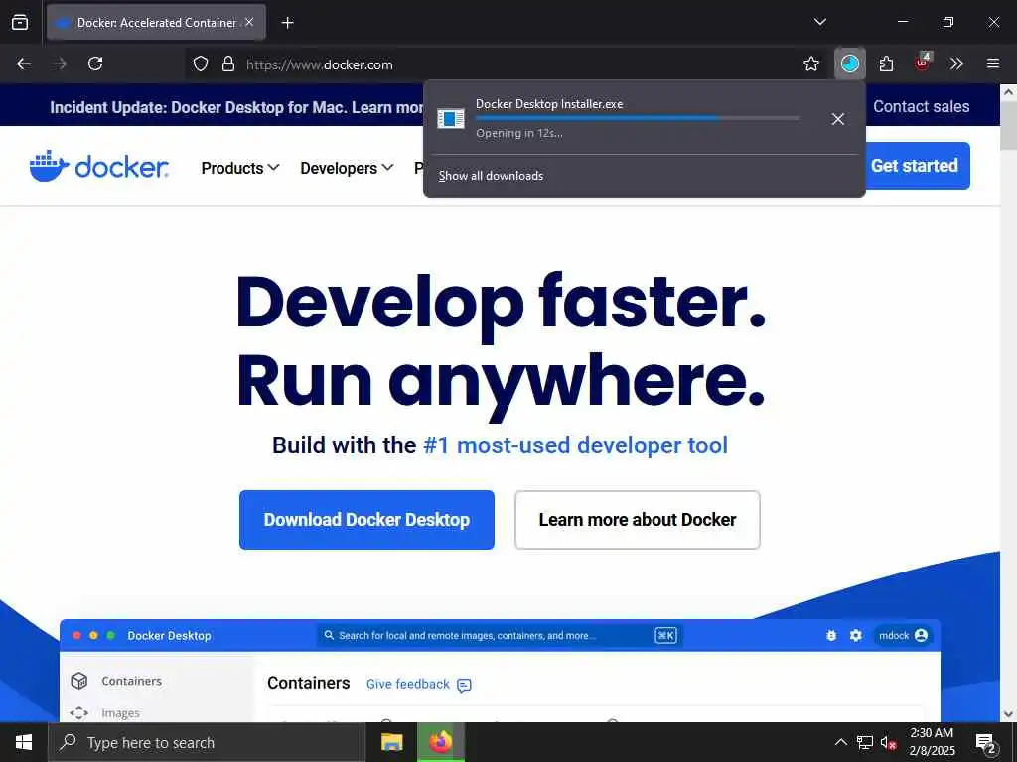The image size is (1017, 762).
Task: Open the Windows Start menu
Action: pyautogui.click(x=24, y=742)
